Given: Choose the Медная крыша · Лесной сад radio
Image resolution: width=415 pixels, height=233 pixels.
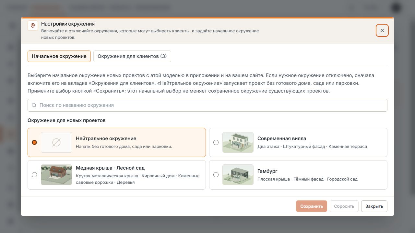Looking at the screenshot, I should pos(34,175).
